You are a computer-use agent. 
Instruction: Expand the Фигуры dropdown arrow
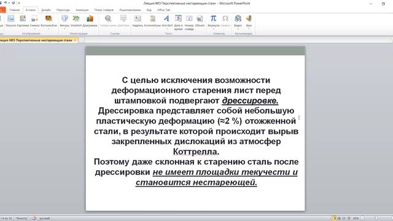coord(64,29)
